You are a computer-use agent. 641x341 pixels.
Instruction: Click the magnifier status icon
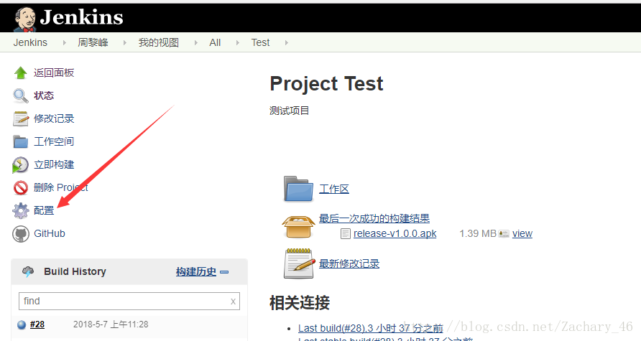click(x=20, y=96)
